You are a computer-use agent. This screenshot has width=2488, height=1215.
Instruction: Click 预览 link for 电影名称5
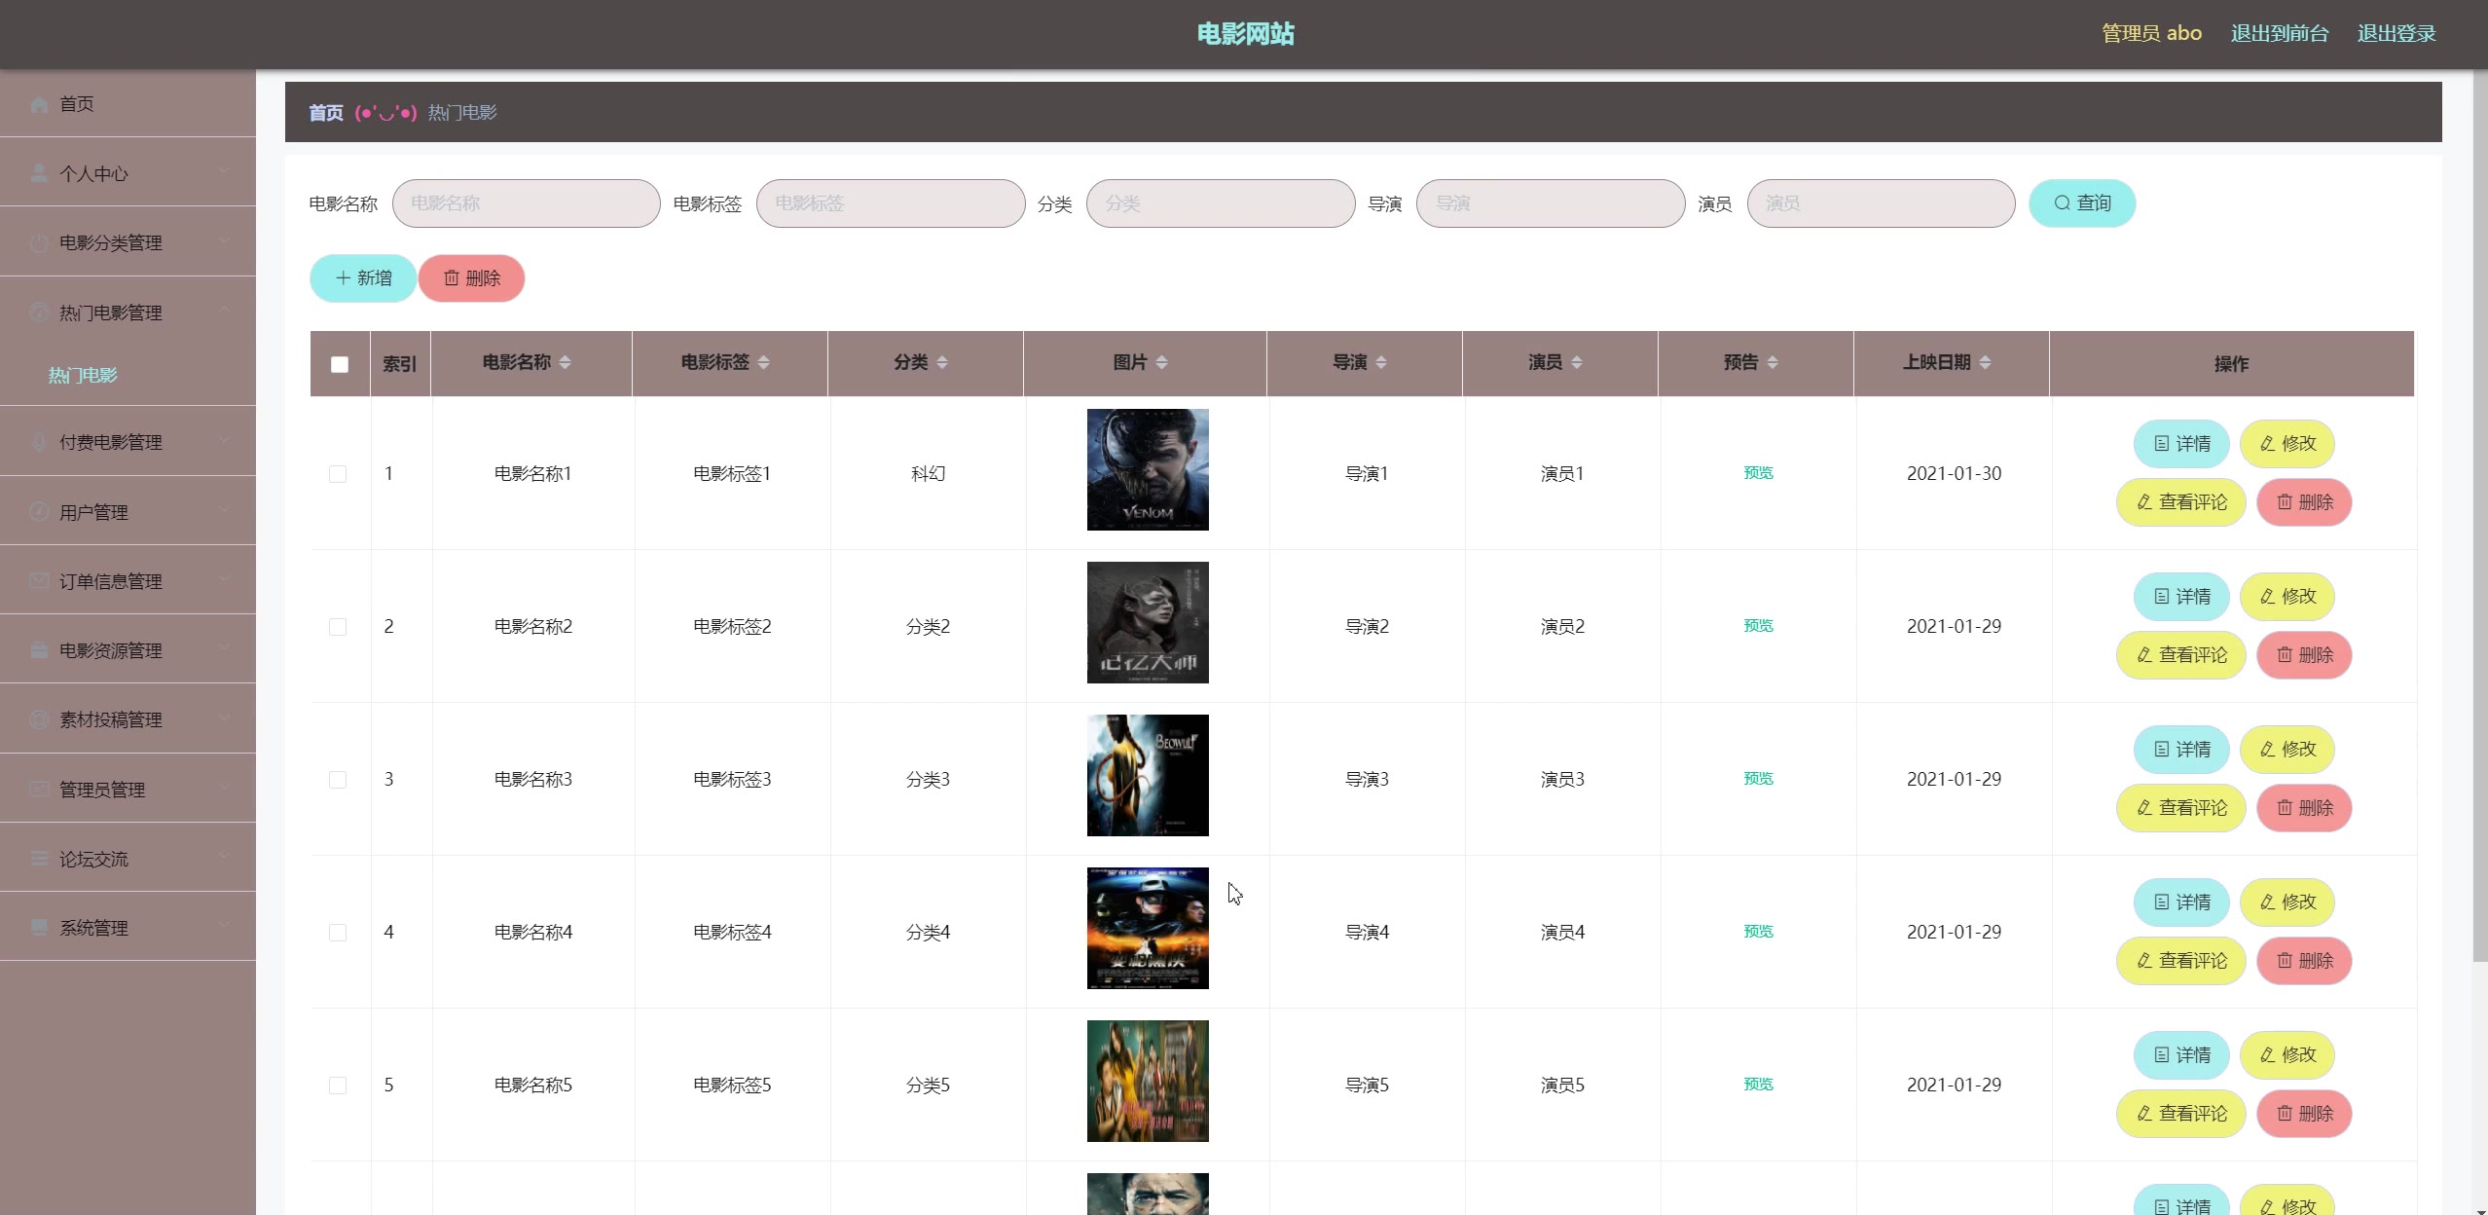pyautogui.click(x=1758, y=1085)
